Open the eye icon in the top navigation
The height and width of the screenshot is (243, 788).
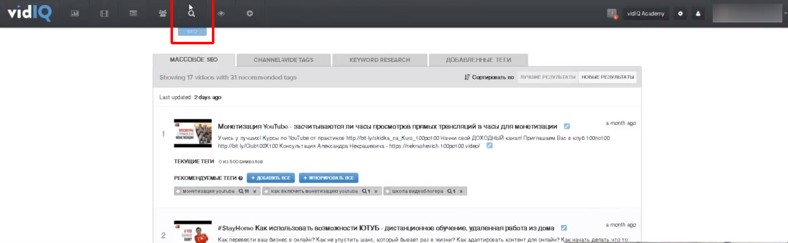(221, 13)
